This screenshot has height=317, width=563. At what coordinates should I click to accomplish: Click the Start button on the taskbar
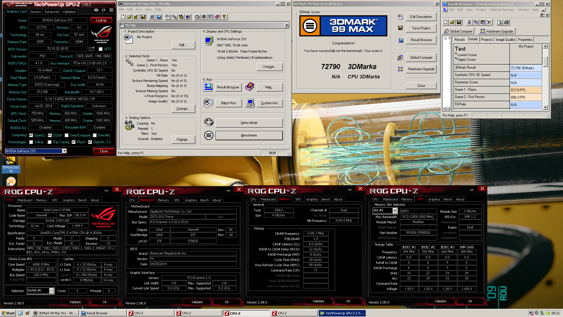coord(8,313)
